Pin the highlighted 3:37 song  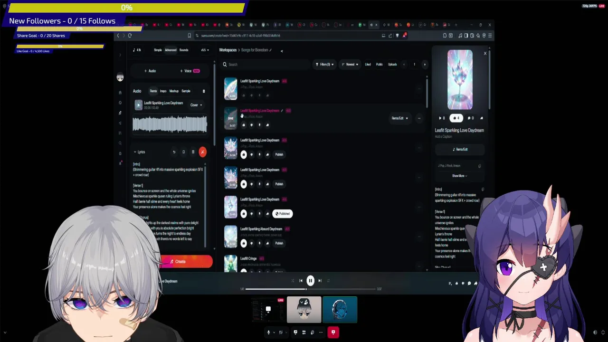pos(259,125)
